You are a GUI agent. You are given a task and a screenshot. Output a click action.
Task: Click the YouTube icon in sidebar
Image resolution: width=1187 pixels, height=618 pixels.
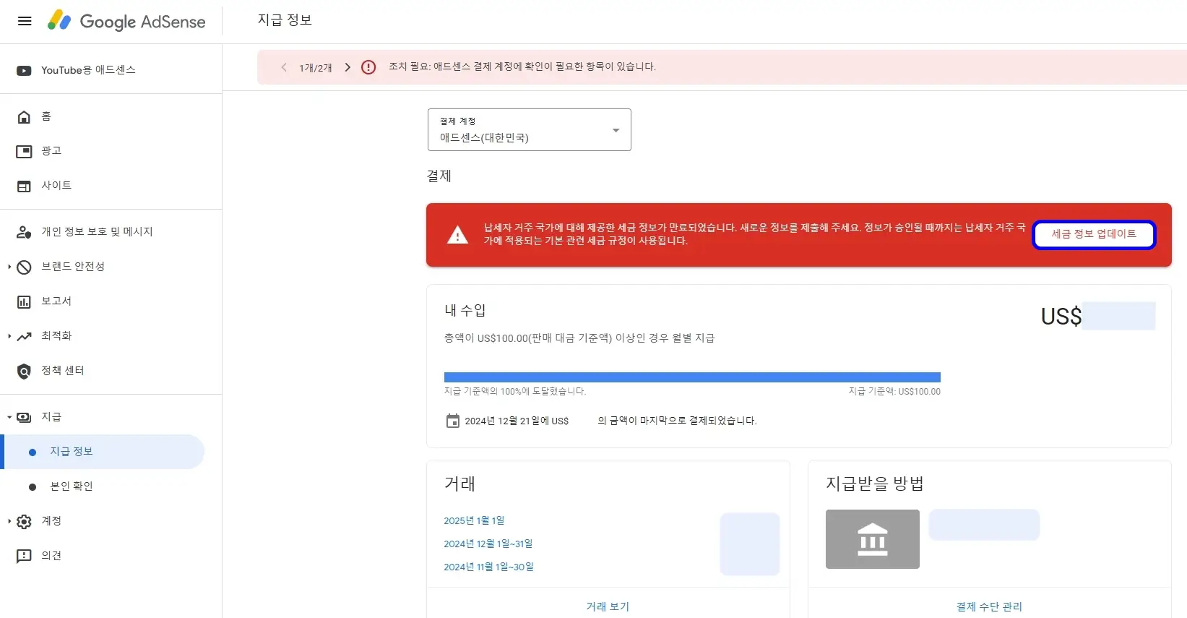tap(24, 70)
